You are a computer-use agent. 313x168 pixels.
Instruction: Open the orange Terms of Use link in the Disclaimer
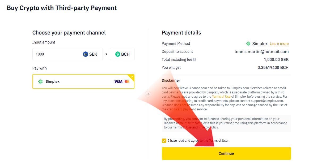pyautogui.click(x=221, y=97)
